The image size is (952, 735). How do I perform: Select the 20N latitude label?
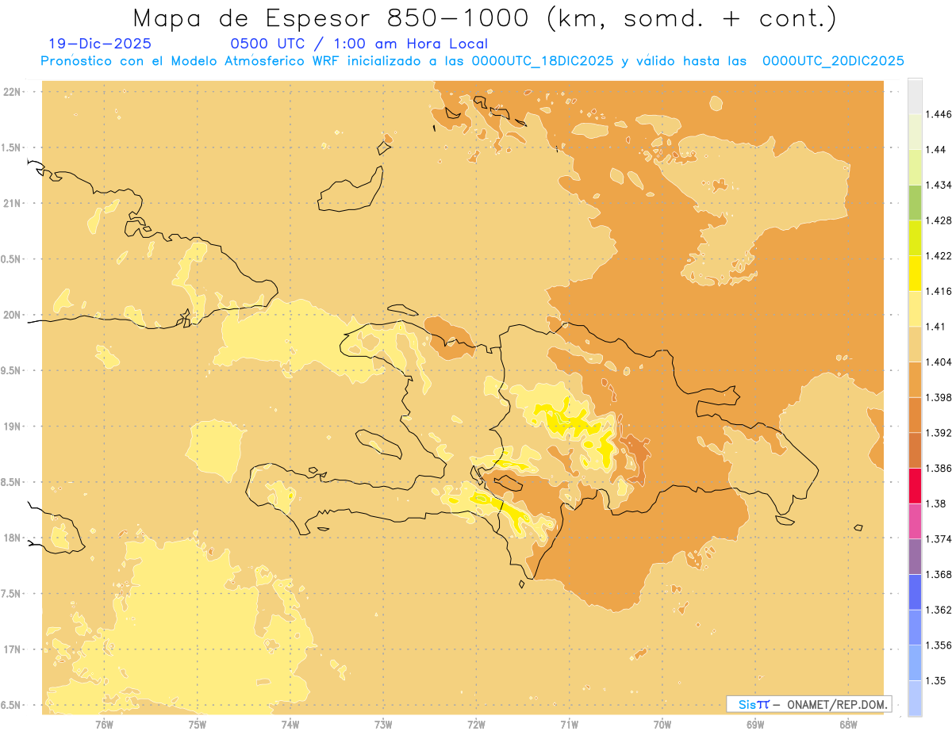point(12,315)
